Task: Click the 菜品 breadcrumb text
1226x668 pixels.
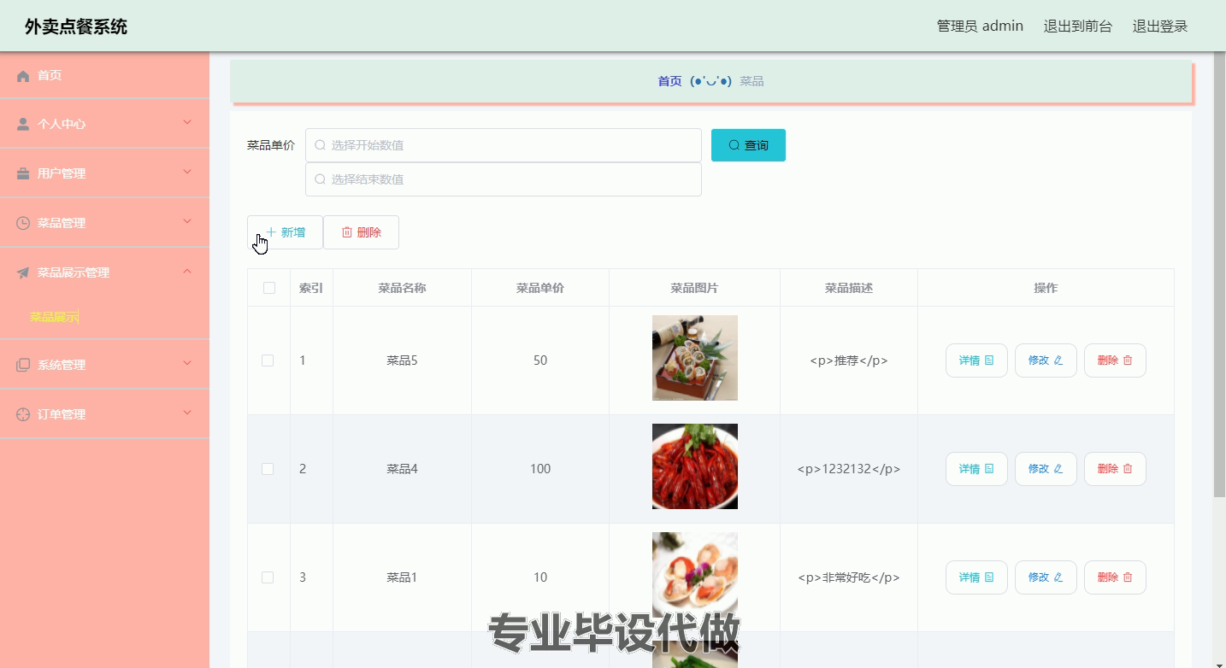Action: point(752,81)
